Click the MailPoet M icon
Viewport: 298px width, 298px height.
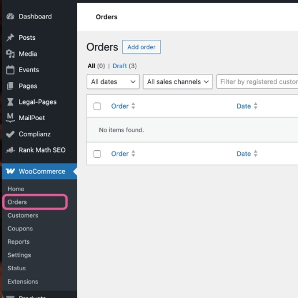[x=10, y=118]
